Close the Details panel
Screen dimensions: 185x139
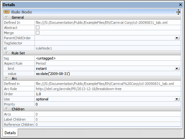pos(180,5)
